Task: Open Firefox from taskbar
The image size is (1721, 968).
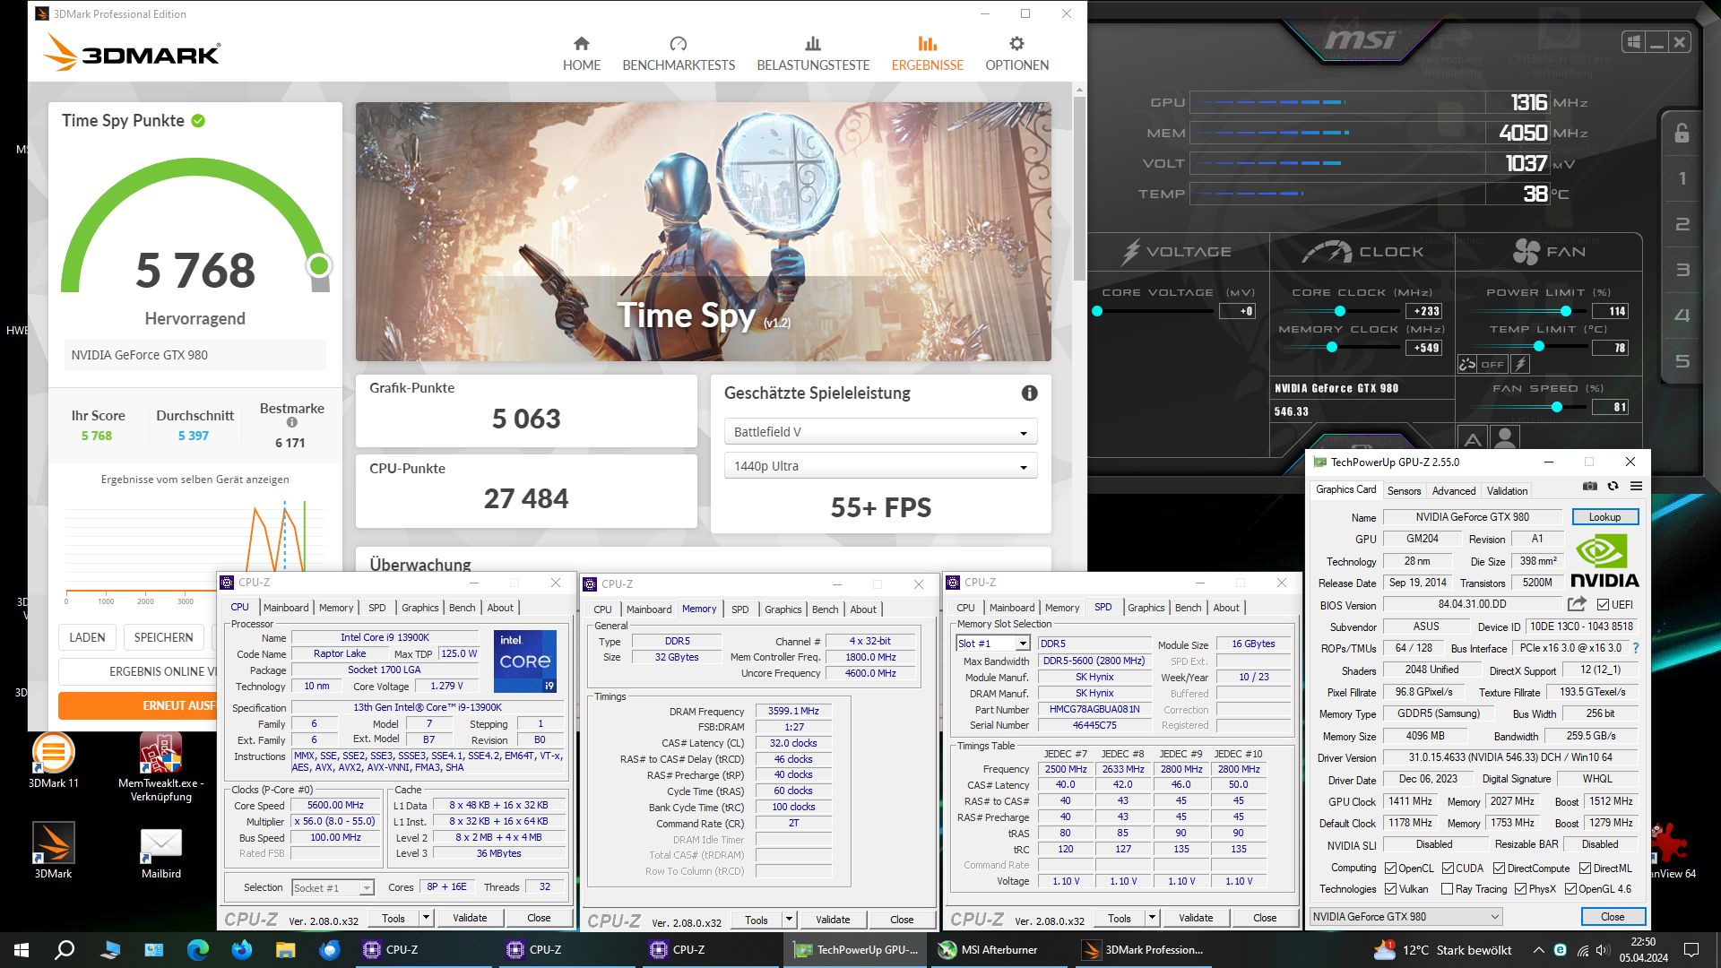Action: tap(241, 950)
